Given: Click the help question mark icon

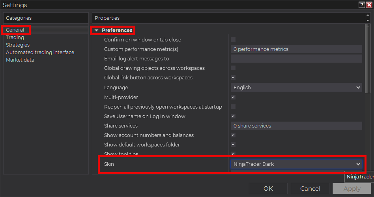Looking at the screenshot, I should coord(361,5).
